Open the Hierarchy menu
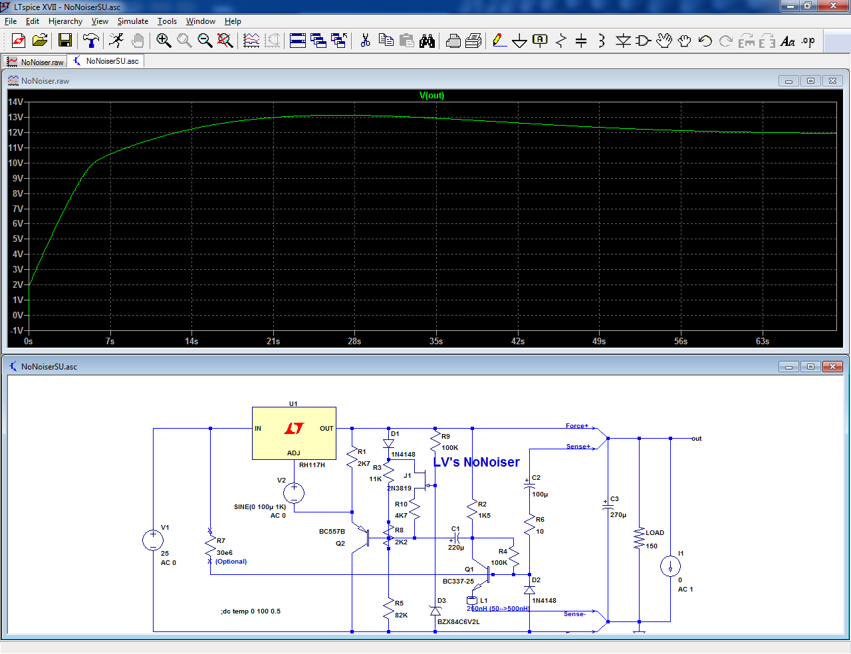The image size is (851, 654). pos(65,21)
